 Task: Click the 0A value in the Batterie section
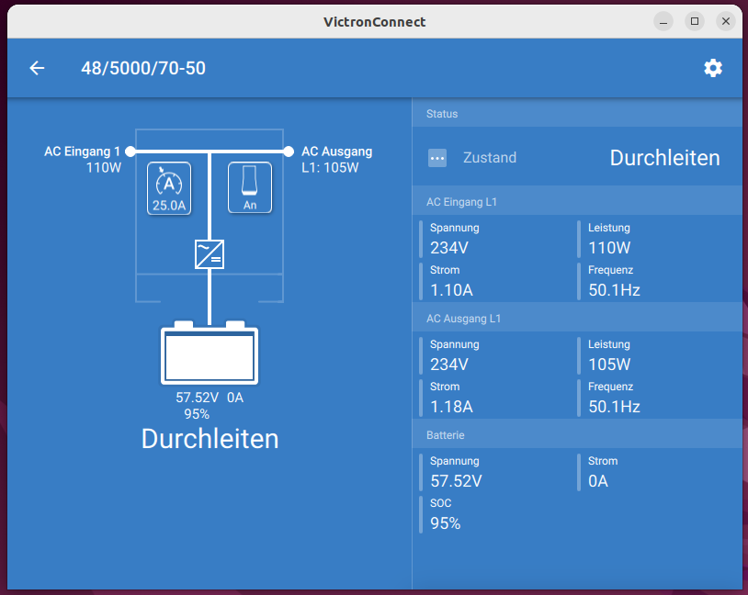(x=598, y=481)
